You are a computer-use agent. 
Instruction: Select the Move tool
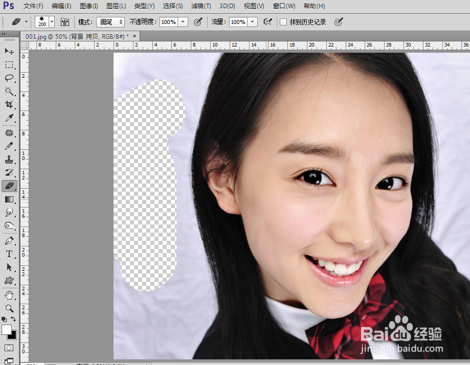click(9, 52)
